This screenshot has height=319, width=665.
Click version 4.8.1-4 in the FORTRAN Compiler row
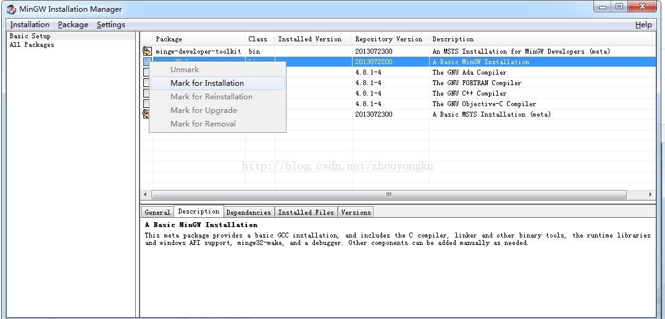pos(368,83)
